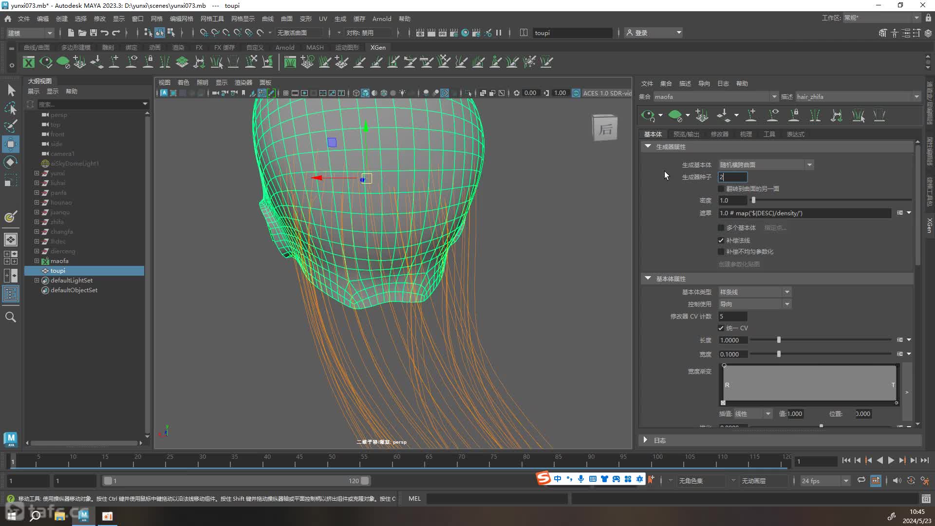Screen dimensions: 935x526
Task: Select toupi in the outliner
Action: coord(57,270)
